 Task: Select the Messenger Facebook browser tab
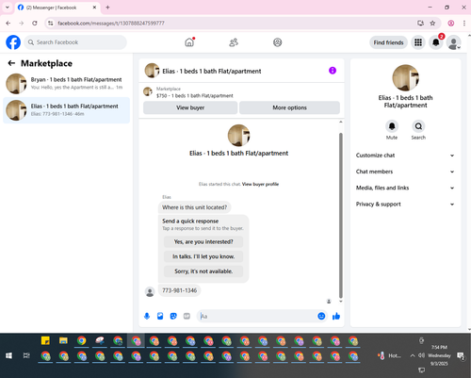pyautogui.click(x=57, y=8)
